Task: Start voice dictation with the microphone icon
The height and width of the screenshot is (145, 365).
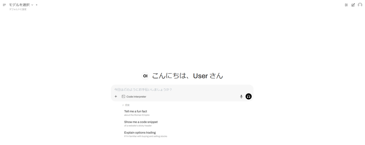Action: [241, 97]
